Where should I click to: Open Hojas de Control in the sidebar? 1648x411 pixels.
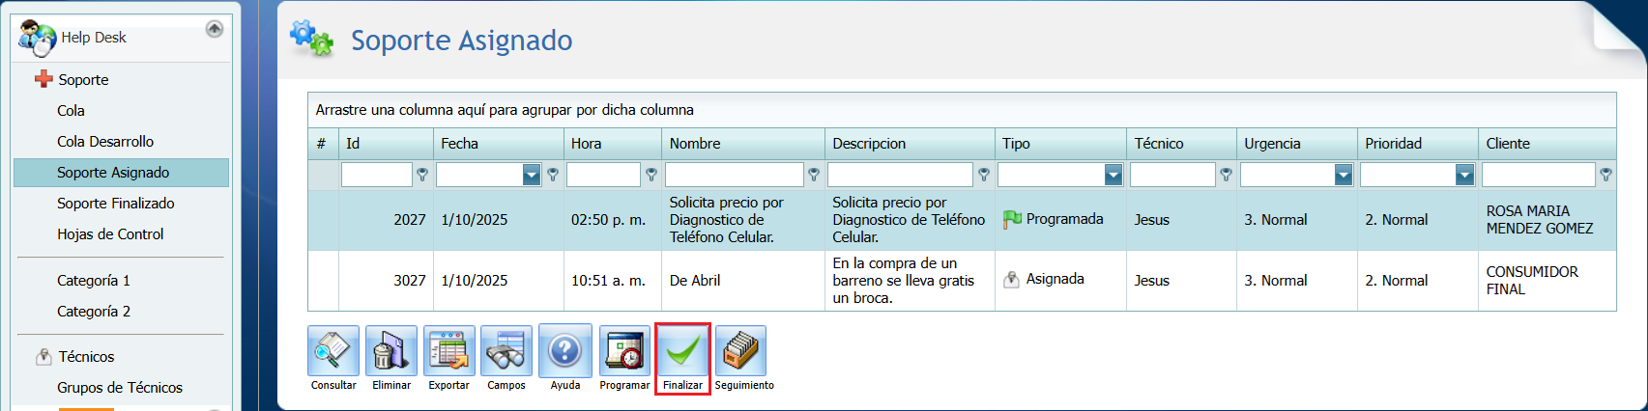point(110,234)
